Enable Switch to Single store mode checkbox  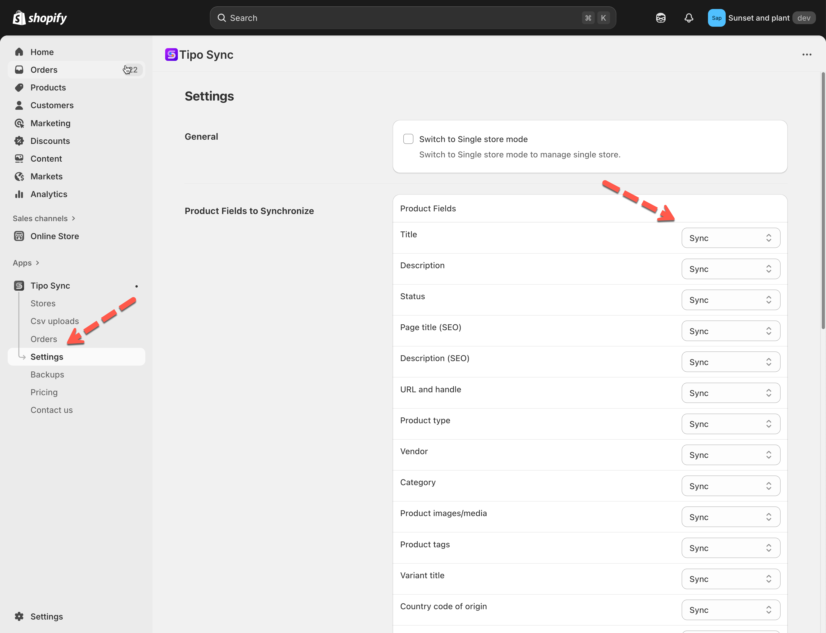tap(408, 139)
